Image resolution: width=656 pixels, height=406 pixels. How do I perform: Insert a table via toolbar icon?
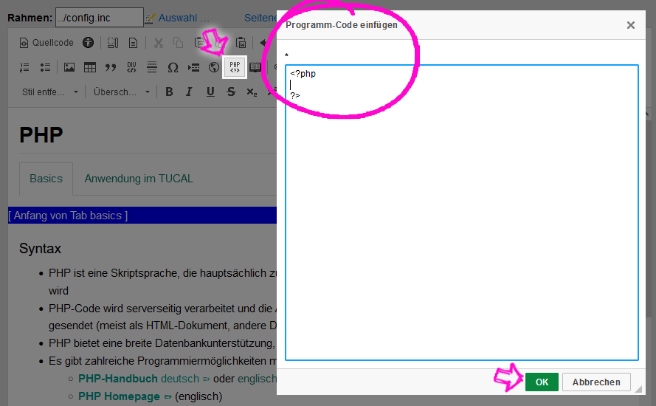coord(90,67)
